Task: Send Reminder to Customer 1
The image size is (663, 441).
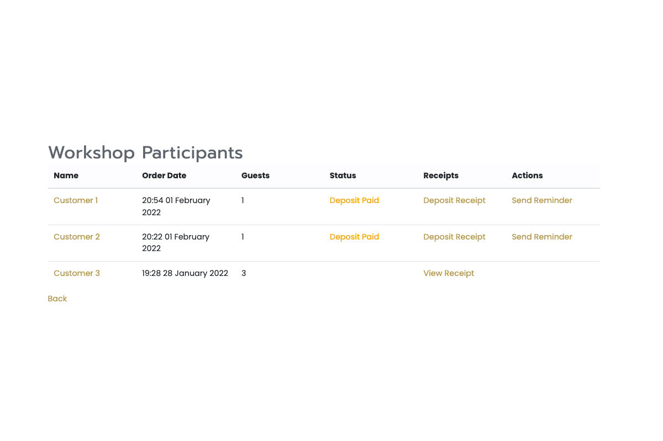Action: (542, 200)
